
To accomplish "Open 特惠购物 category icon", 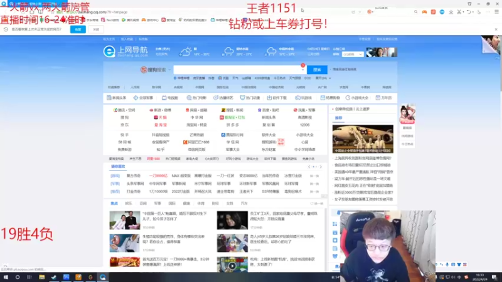I will click(x=330, y=98).
